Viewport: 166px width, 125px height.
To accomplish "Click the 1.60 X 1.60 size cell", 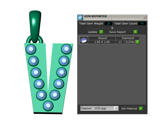I will click(102, 42).
